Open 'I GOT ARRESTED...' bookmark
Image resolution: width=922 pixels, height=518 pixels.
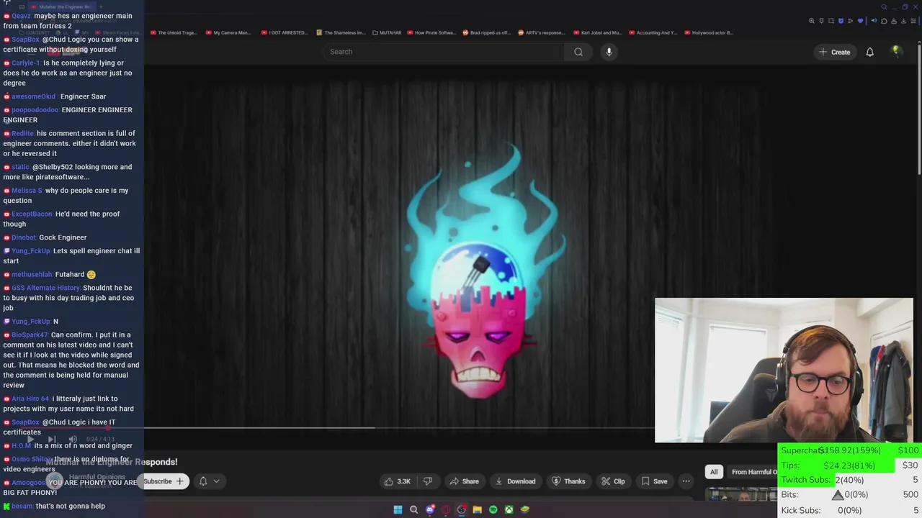[x=285, y=32]
